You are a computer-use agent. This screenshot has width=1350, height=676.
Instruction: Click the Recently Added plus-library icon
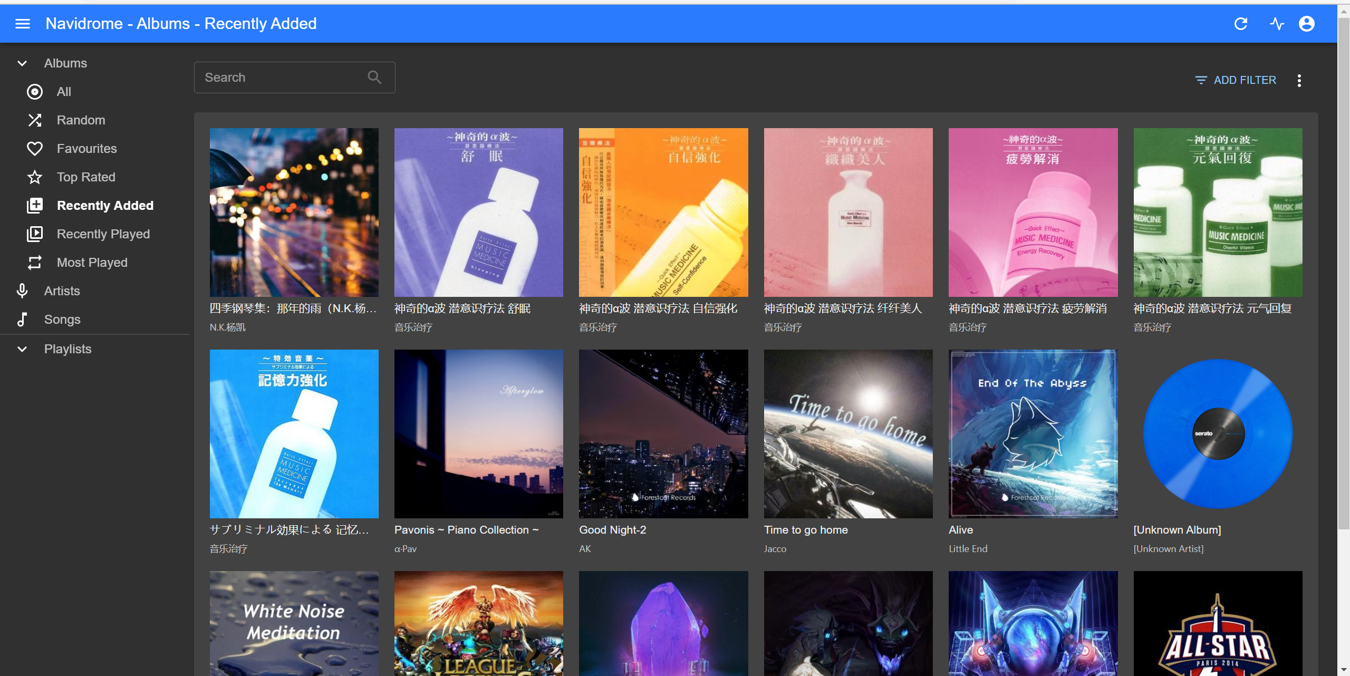click(x=35, y=206)
